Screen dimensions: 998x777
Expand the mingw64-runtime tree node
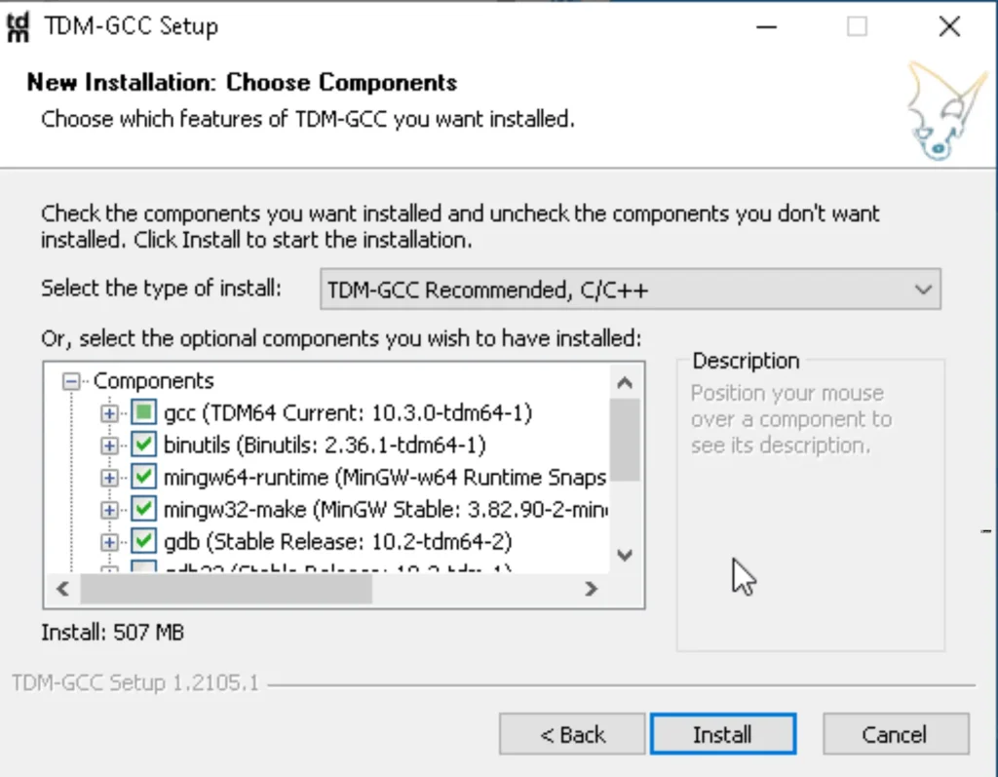tap(109, 477)
